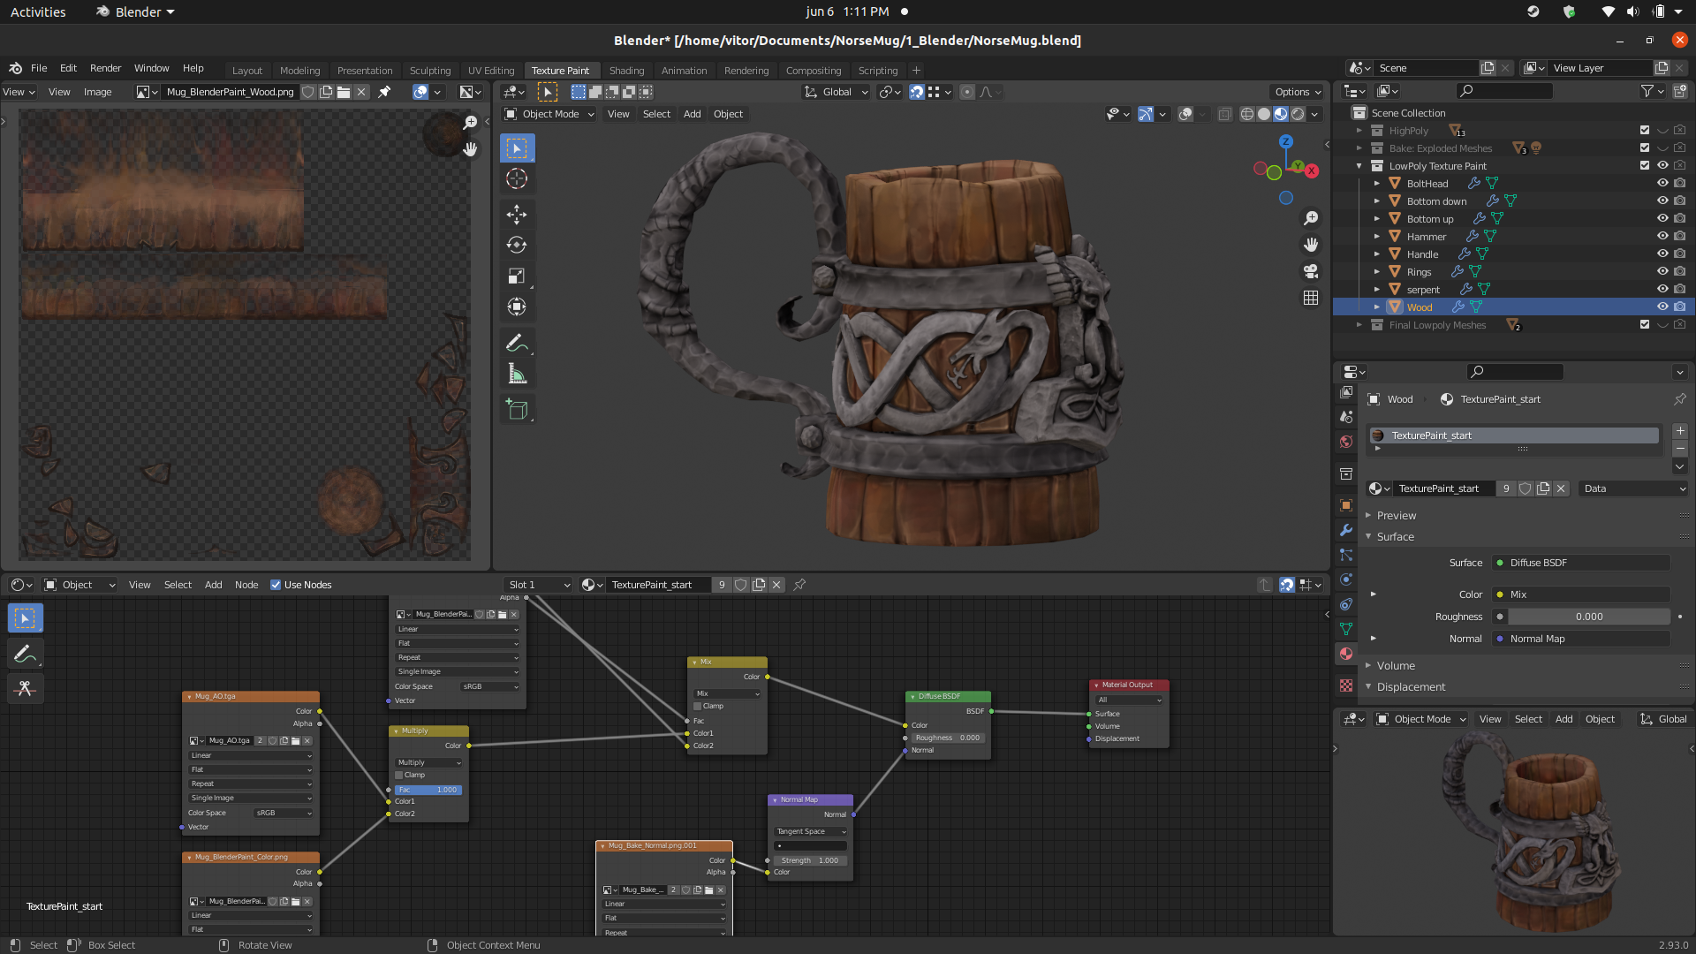Select the Scale tool in viewport toolbar
This screenshot has height=954, width=1696.
click(517, 276)
